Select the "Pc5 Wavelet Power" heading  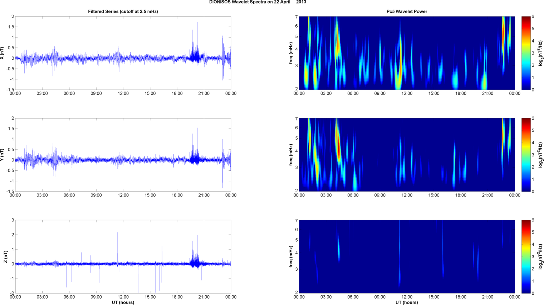[x=407, y=11]
